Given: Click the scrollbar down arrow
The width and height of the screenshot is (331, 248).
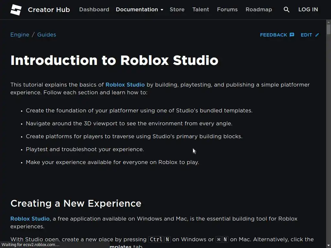Looking at the screenshot, I should 328,246.
